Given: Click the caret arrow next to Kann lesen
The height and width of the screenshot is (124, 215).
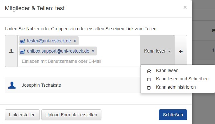Looking at the screenshot, I should 169,51.
